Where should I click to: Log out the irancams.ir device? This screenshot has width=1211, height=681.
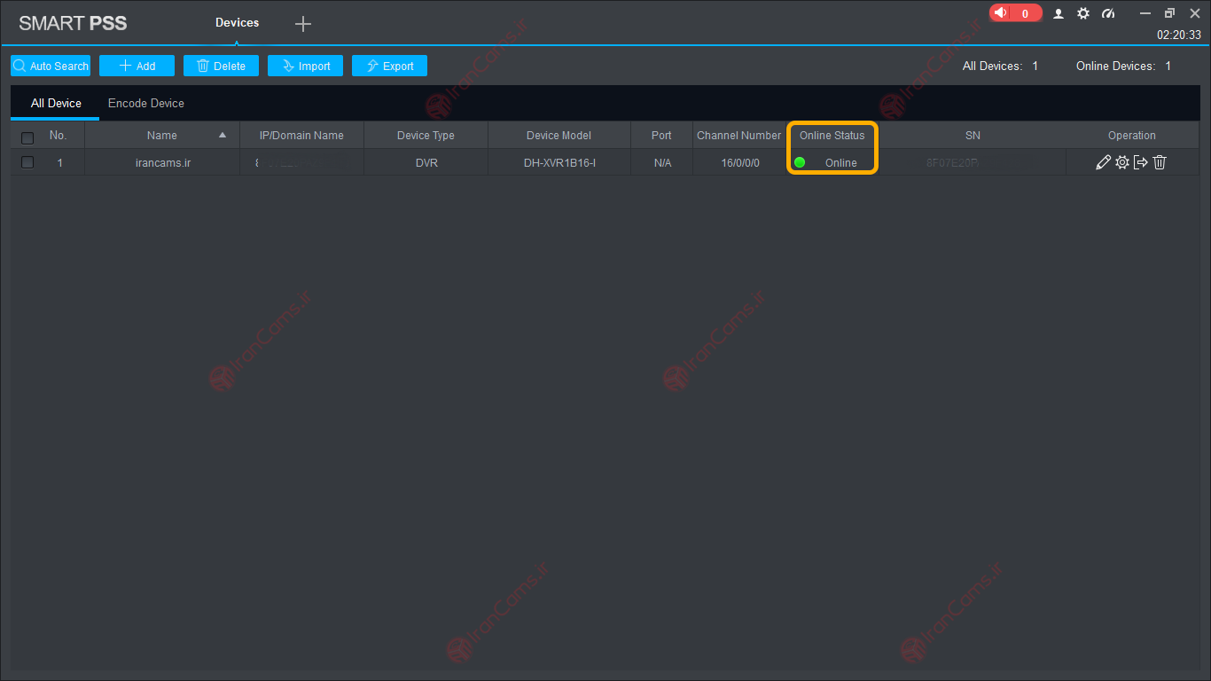(x=1141, y=162)
